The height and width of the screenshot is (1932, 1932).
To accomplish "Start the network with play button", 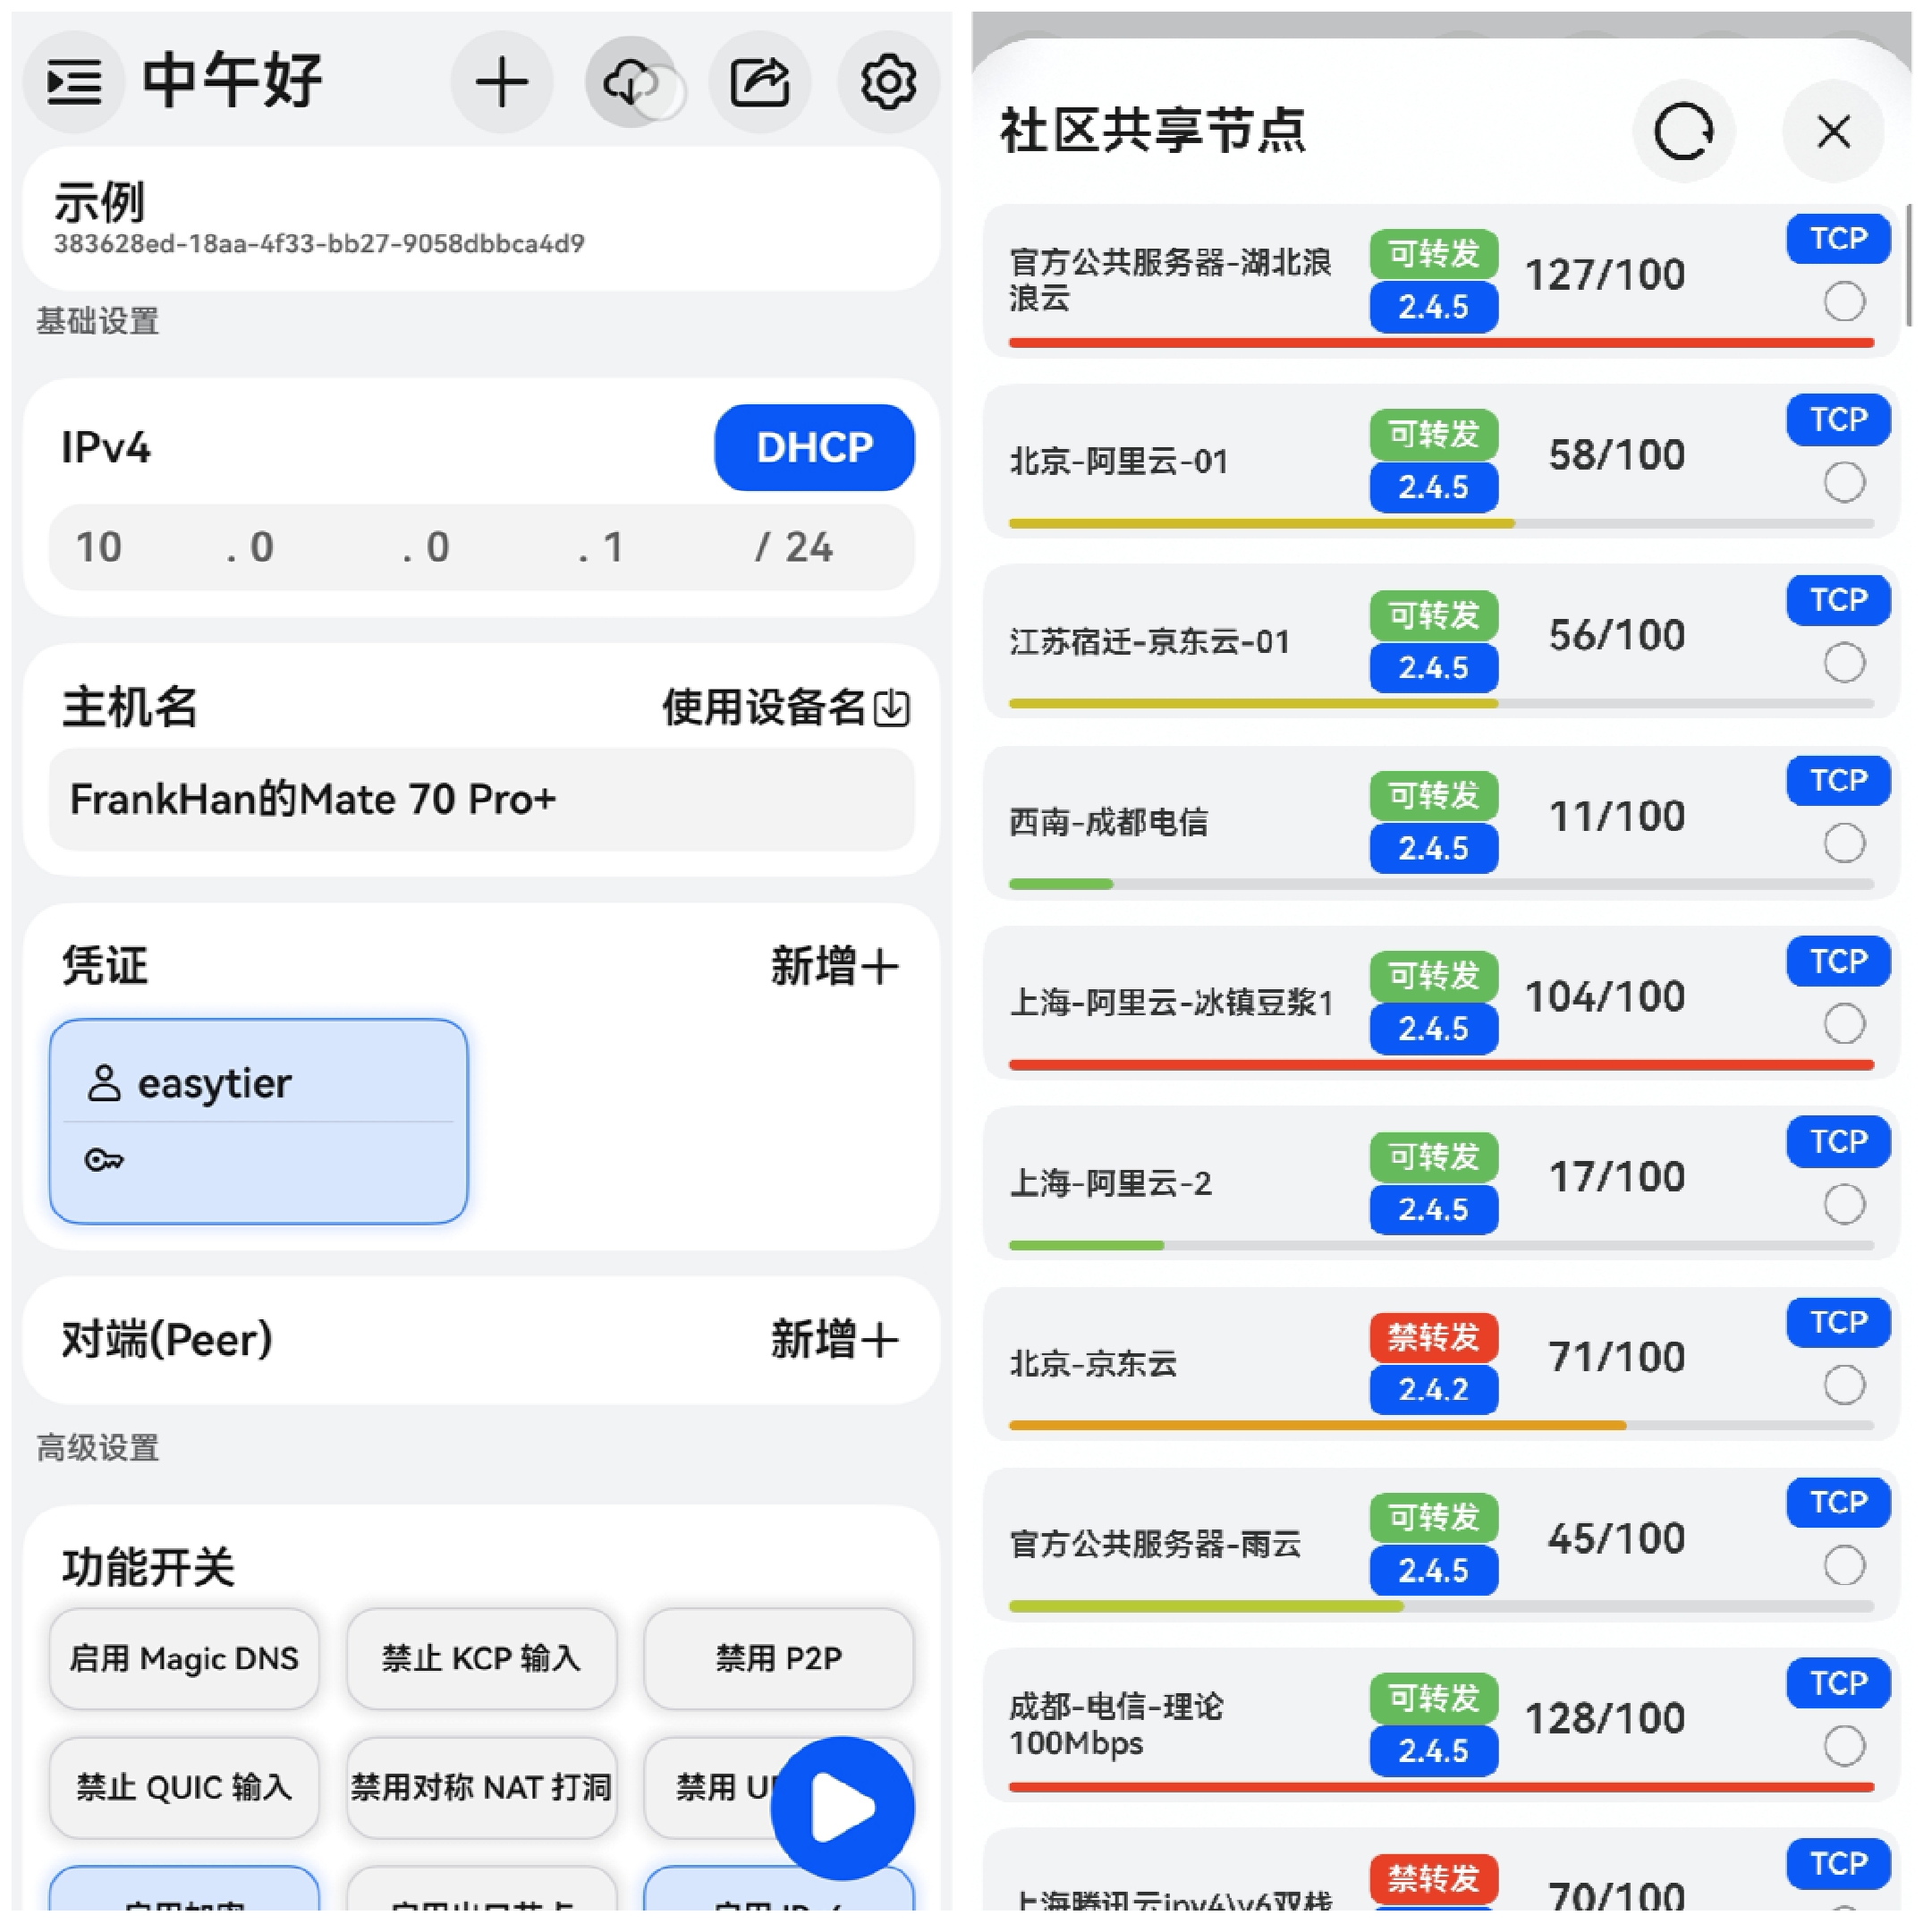I will tap(842, 1808).
